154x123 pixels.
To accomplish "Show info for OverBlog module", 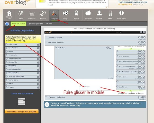I will [38, 66].
